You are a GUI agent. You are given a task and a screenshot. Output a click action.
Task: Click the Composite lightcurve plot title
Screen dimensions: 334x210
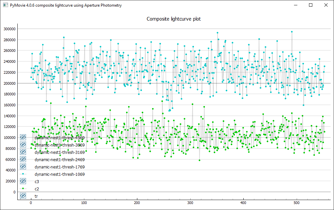174,19
